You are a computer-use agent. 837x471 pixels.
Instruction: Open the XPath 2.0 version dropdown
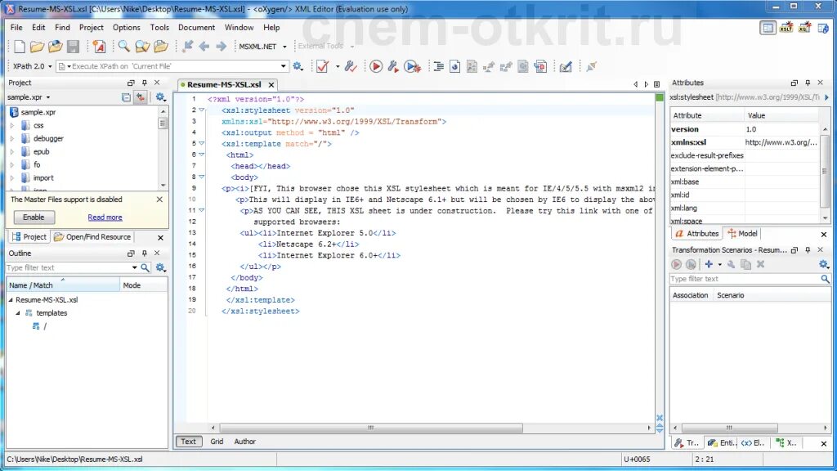pos(50,66)
